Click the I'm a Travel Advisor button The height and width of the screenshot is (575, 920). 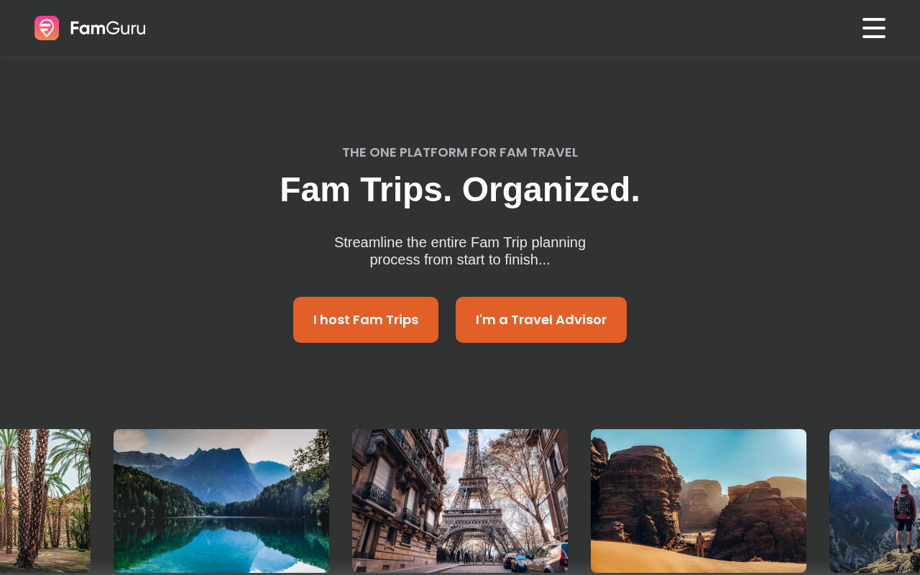coord(541,320)
